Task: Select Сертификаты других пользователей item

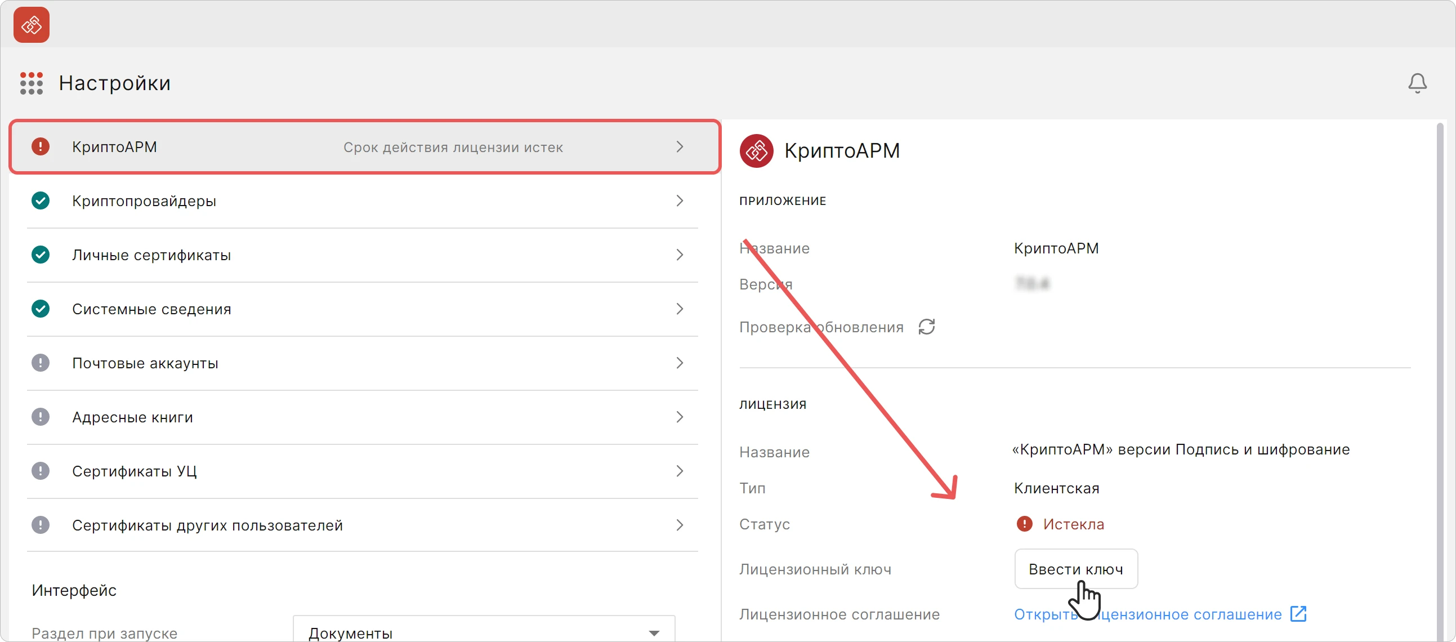Action: pyautogui.click(x=362, y=525)
